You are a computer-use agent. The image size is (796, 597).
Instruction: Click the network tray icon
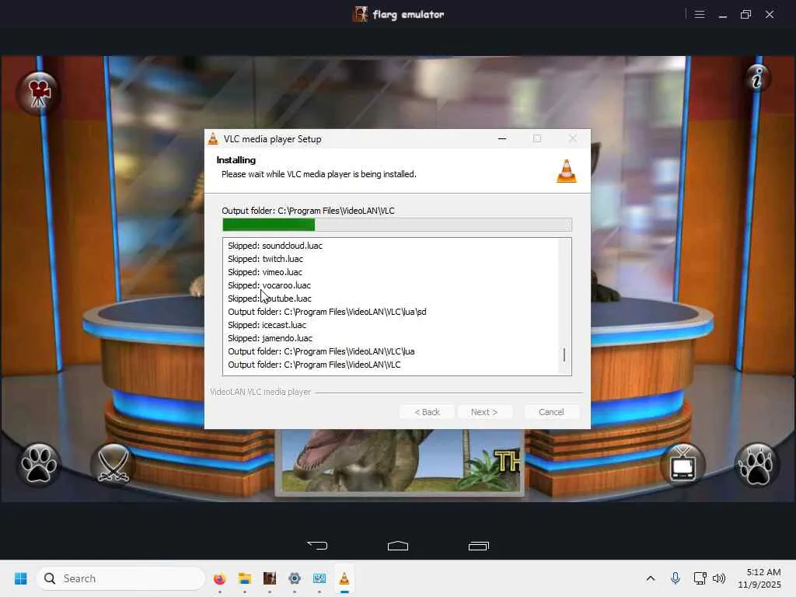(x=700, y=578)
